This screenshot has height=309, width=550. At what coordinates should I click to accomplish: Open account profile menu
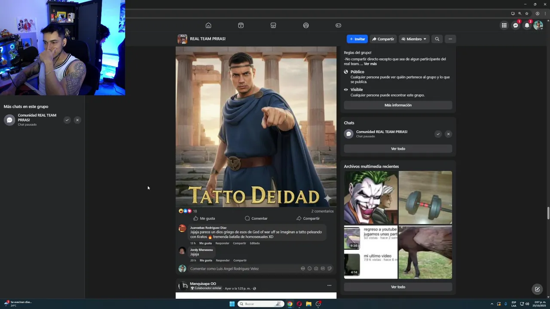(x=538, y=25)
